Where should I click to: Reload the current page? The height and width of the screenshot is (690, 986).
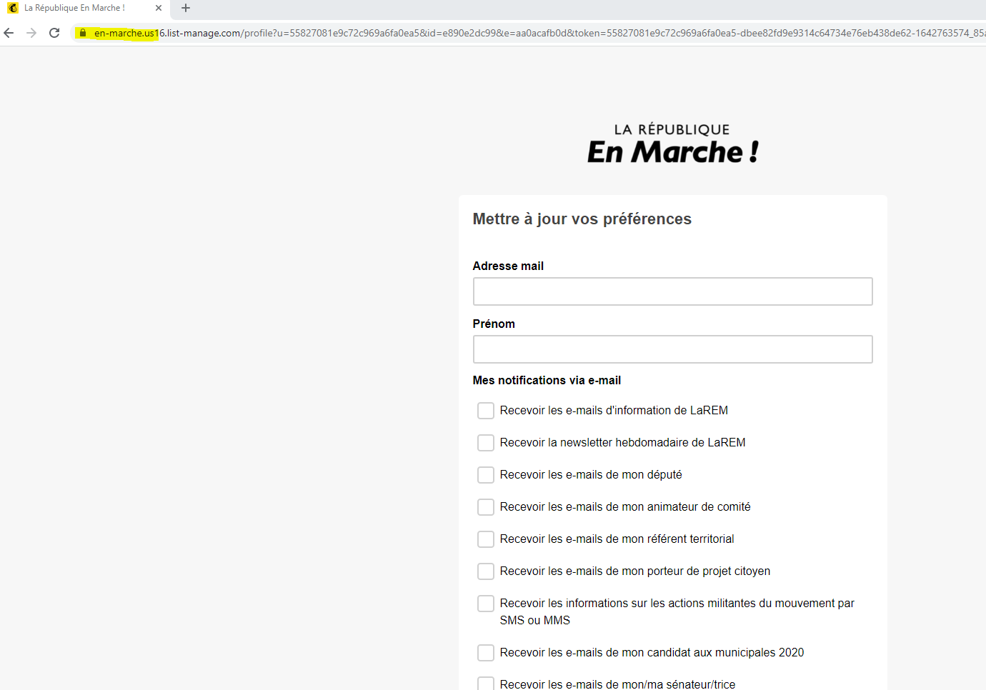(x=54, y=33)
